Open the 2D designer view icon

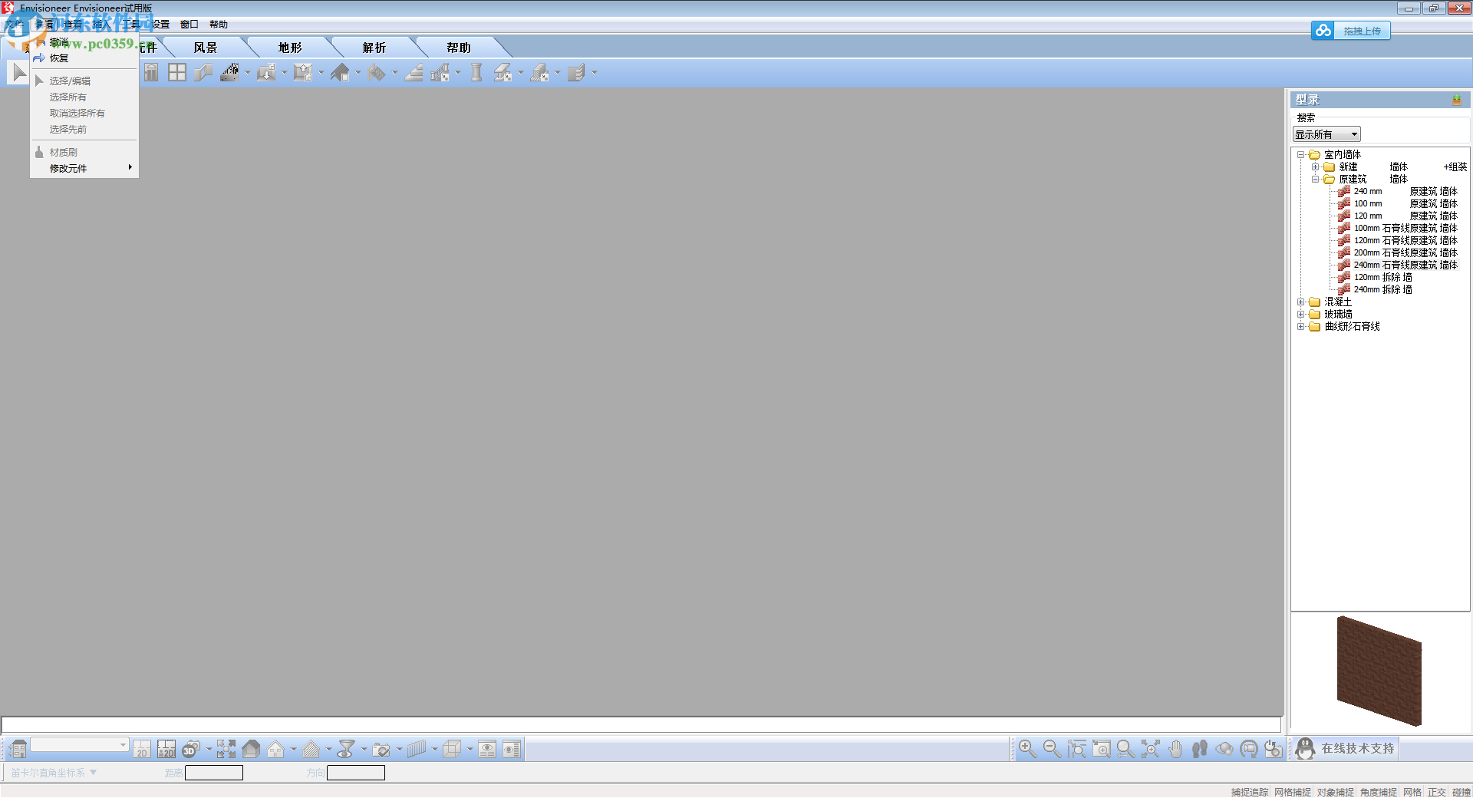[166, 749]
